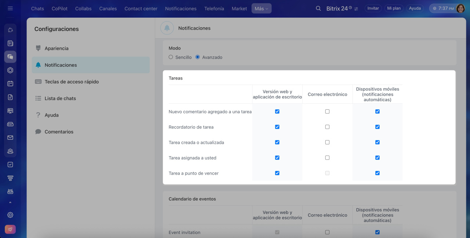Click the search magnifier icon
470x238 pixels.
[318, 8]
